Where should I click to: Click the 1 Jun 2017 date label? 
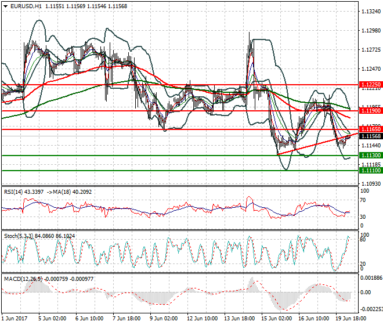click(15, 319)
